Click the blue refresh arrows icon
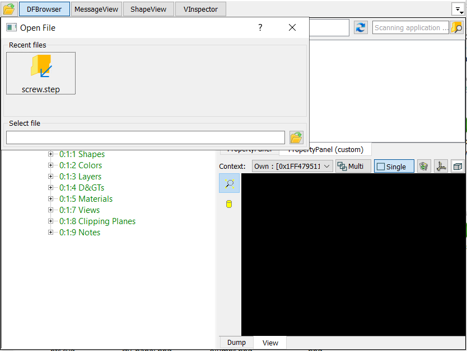This screenshot has height=351, width=467. coord(361,28)
